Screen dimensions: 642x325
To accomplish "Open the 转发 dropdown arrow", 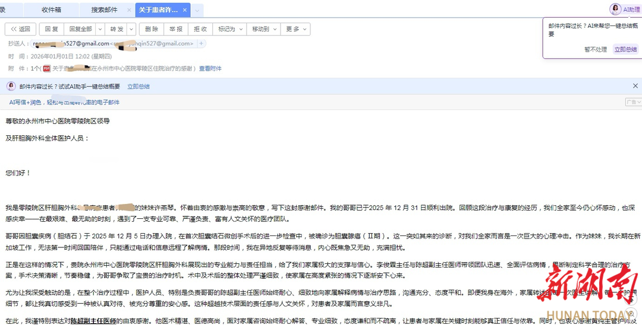I will tap(130, 29).
